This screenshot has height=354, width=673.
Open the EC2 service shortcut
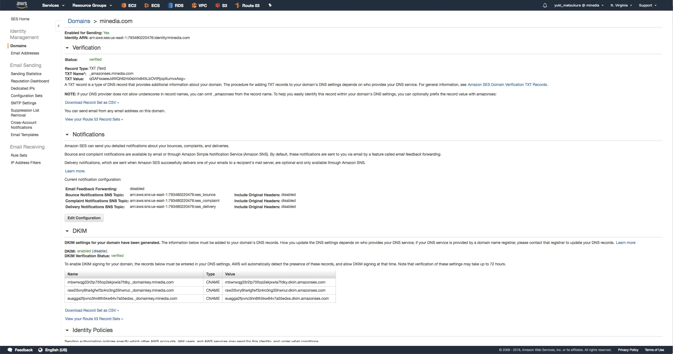pyautogui.click(x=129, y=5)
